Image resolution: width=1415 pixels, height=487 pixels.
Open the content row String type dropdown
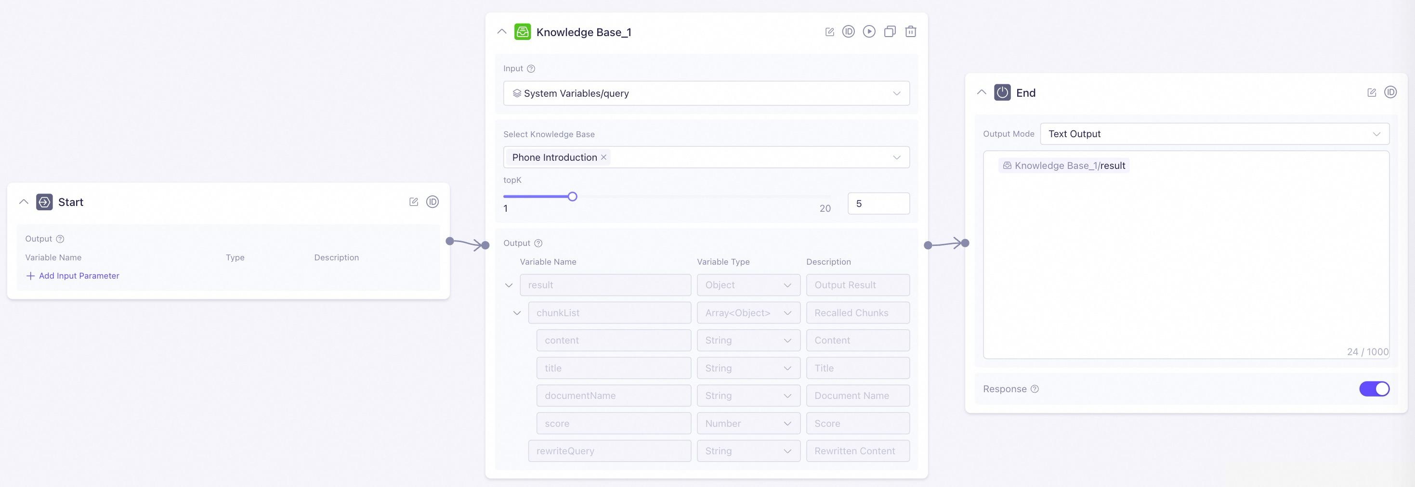(749, 340)
